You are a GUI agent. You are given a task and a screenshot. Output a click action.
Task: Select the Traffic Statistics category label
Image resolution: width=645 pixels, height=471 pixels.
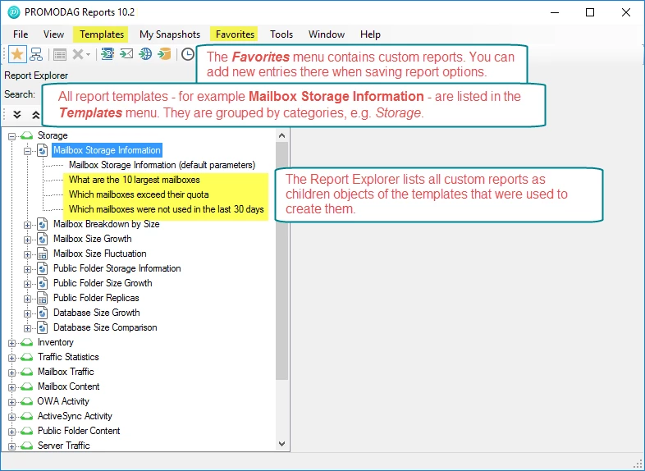pyautogui.click(x=68, y=357)
